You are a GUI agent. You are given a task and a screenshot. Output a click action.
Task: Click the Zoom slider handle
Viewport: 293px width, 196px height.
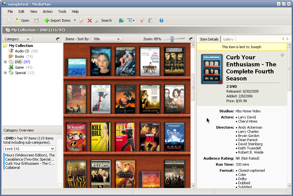(172, 39)
